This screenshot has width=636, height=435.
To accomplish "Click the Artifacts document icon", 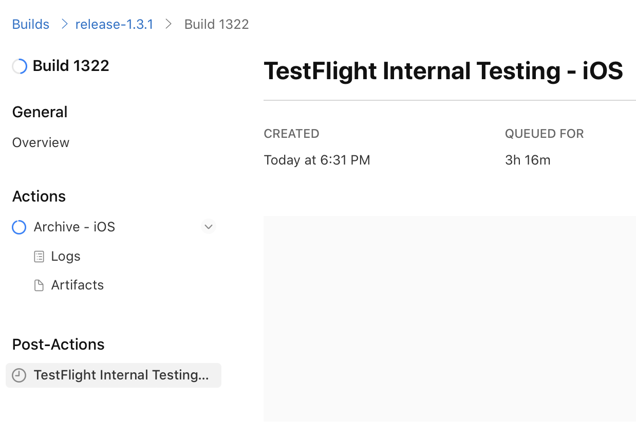I will (x=39, y=285).
